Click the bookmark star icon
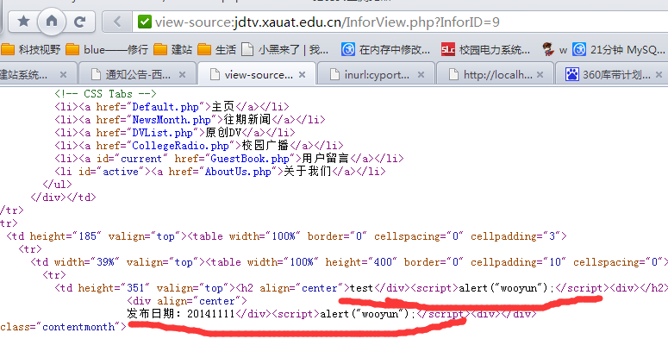668x364 pixels. click(23, 21)
